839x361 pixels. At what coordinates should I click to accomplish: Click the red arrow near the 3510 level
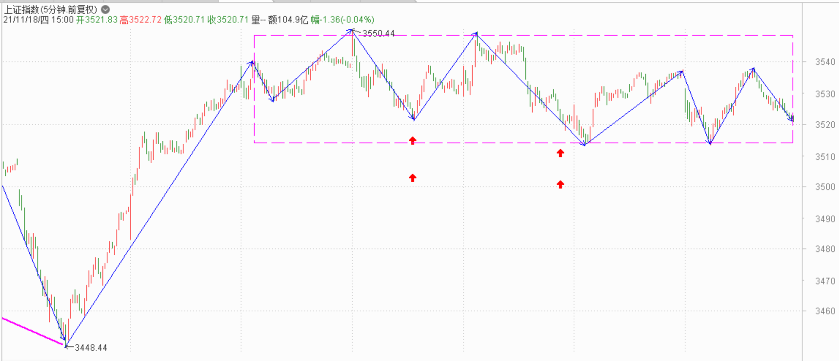click(x=560, y=153)
